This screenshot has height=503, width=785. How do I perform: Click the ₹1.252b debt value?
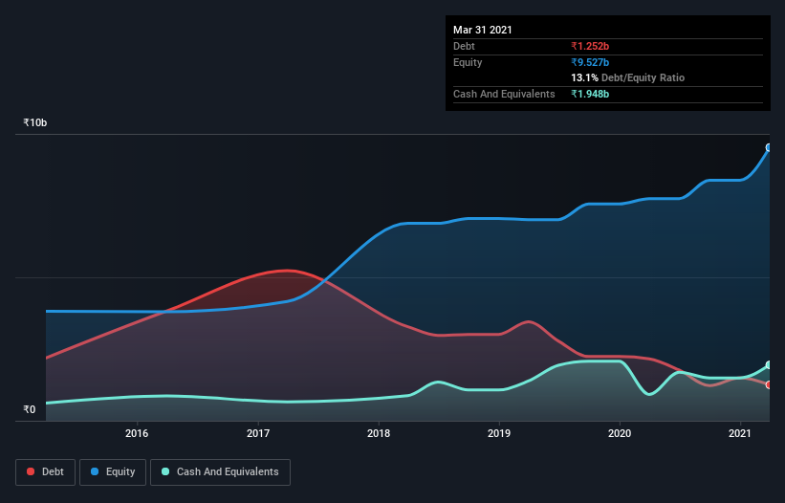590,46
